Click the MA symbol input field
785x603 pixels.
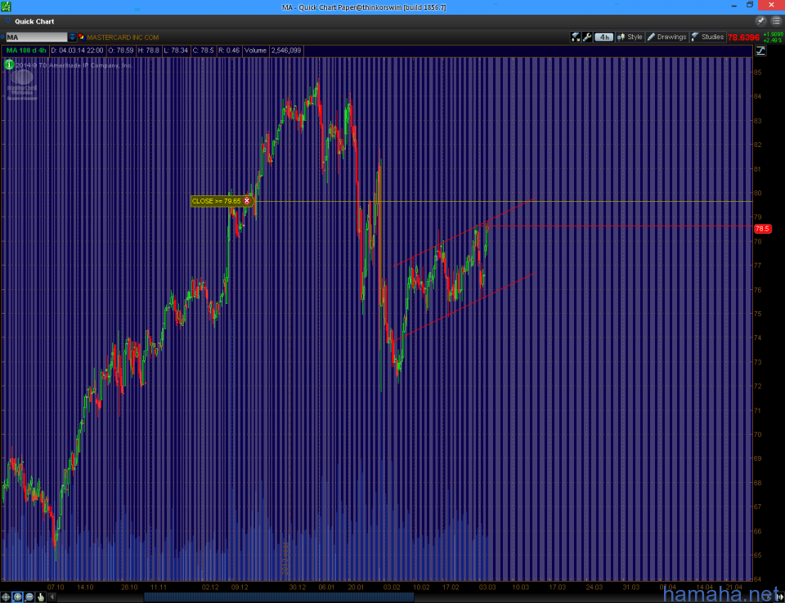coord(36,37)
